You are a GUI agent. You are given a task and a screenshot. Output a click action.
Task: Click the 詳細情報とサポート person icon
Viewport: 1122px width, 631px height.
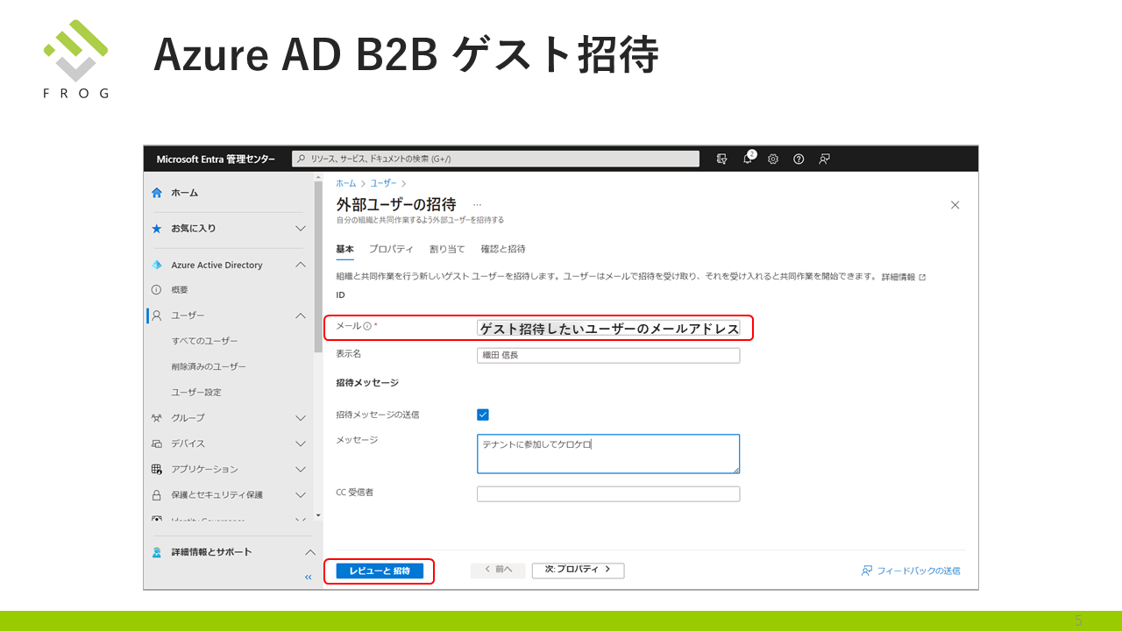point(157,552)
